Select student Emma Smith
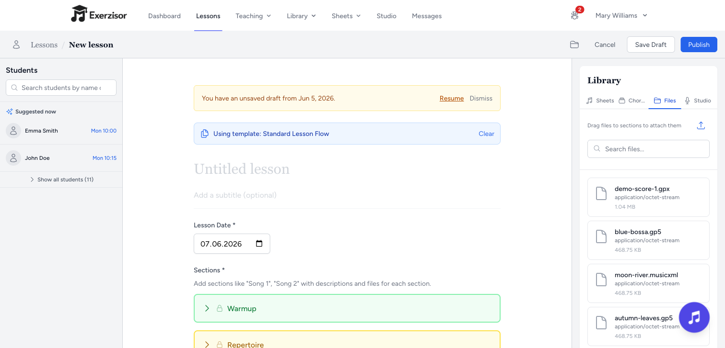This screenshot has height=348, width=725. tap(61, 131)
